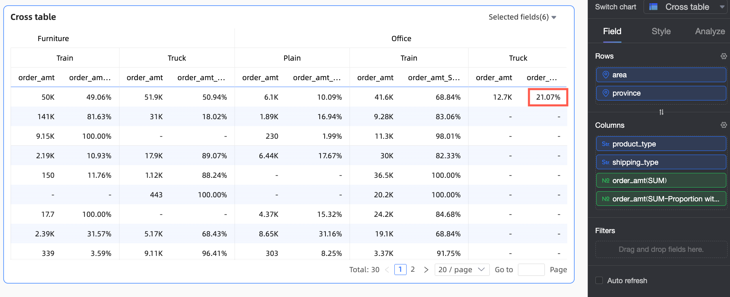Click the number icon on order_amt(SUM)
The height and width of the screenshot is (297, 730).
[606, 181]
